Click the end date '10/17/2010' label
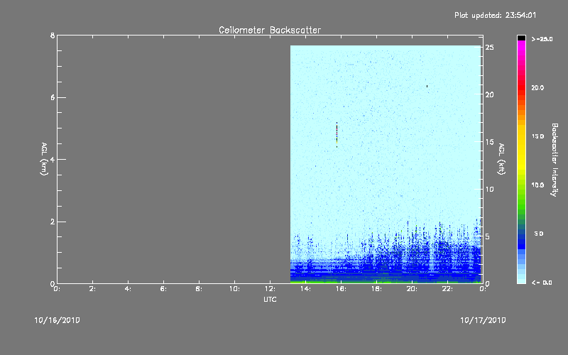Image resolution: width=568 pixels, height=355 pixels. tap(483, 320)
